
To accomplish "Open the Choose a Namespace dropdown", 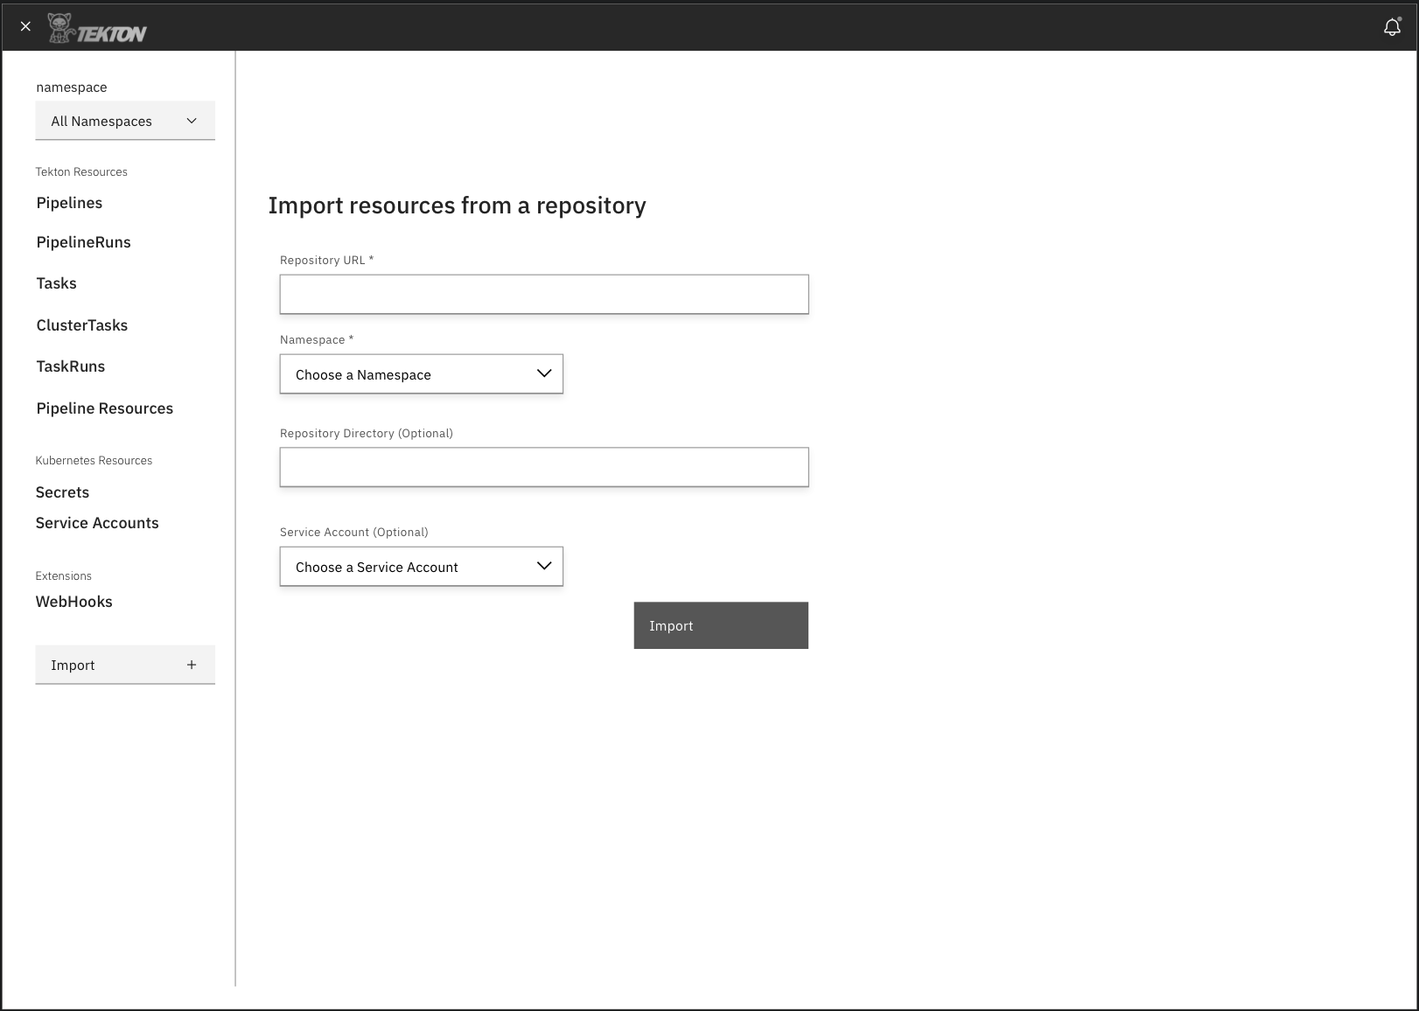I will pos(421,373).
